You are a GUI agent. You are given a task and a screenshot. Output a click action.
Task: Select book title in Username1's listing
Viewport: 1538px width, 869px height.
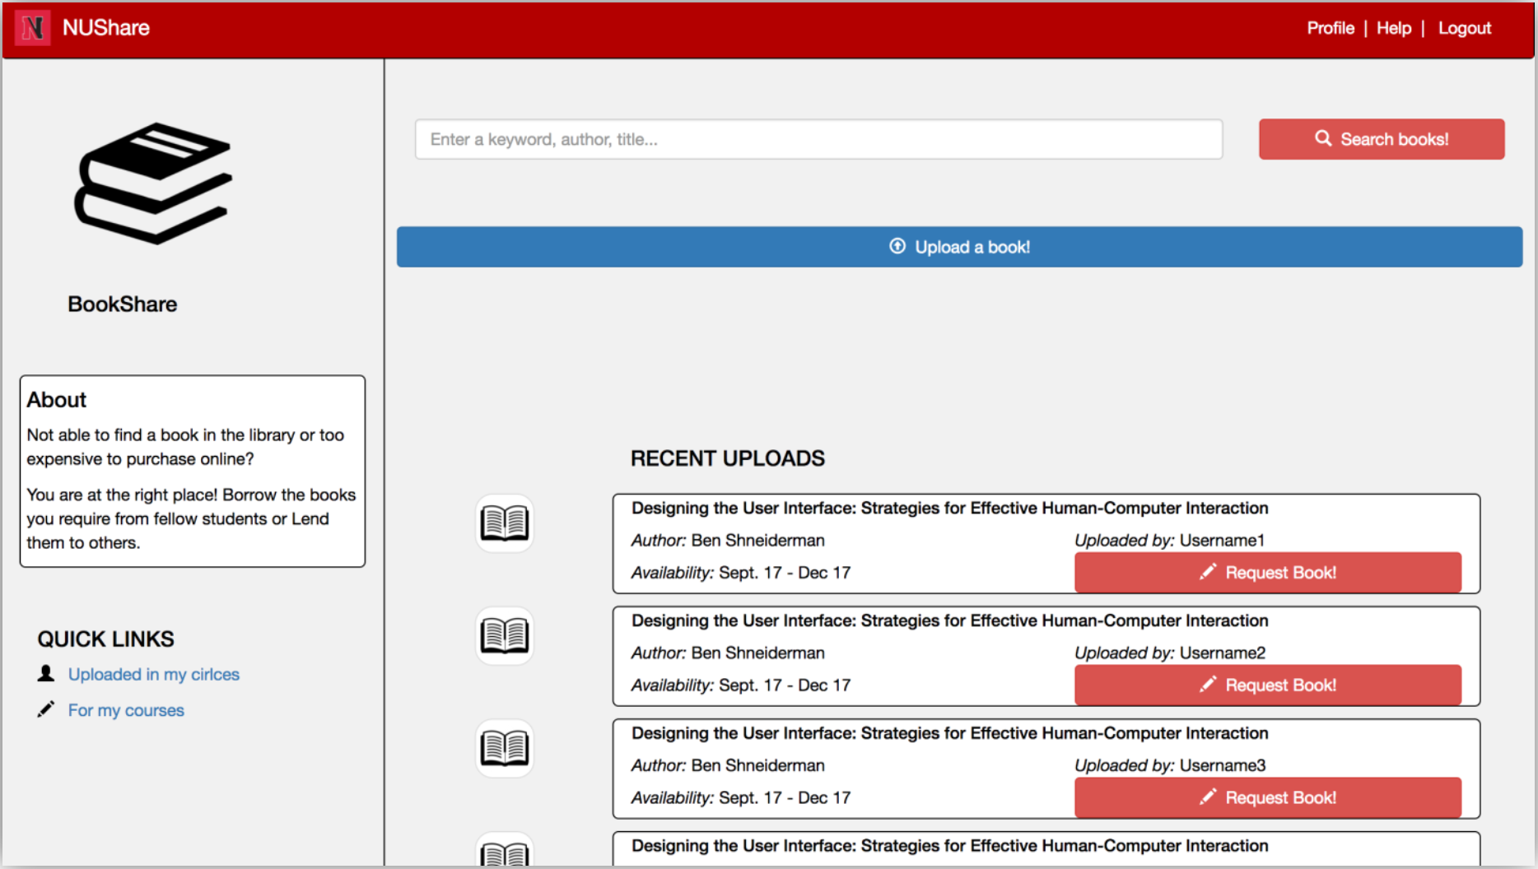tap(950, 509)
